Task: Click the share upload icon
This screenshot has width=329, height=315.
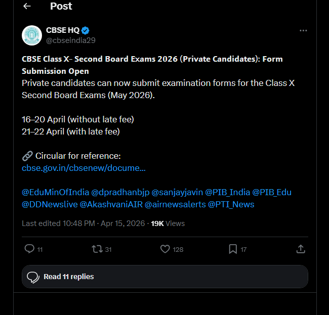Action: coord(300,249)
